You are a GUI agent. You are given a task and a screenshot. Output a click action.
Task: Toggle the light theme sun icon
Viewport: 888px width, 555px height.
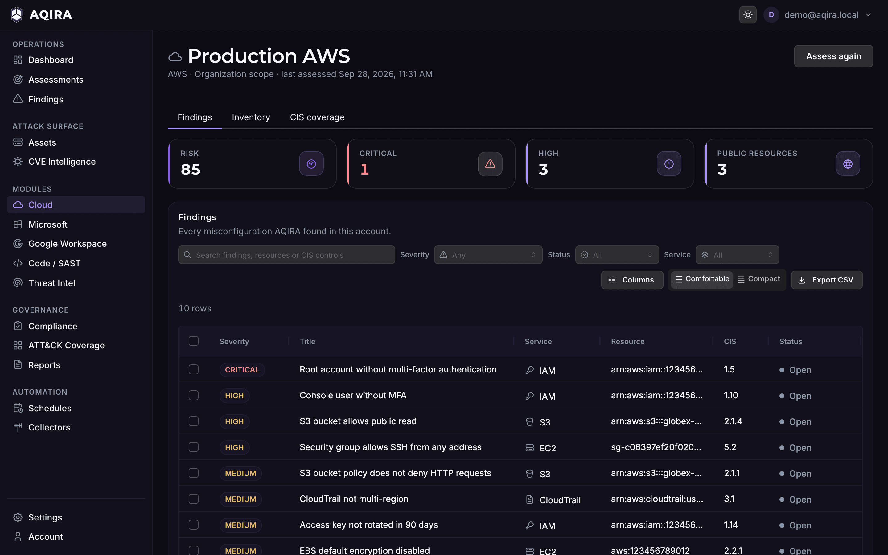click(747, 15)
